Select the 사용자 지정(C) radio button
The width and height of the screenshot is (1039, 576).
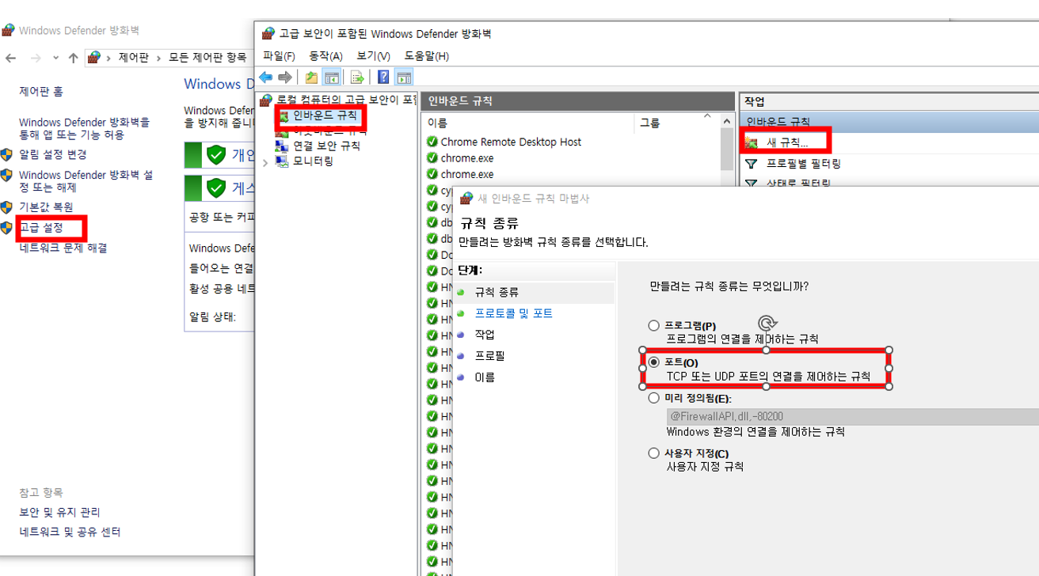click(x=653, y=453)
